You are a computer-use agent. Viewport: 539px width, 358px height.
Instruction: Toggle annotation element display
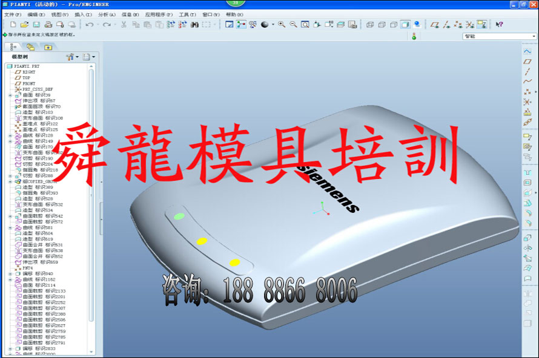coord(481,24)
